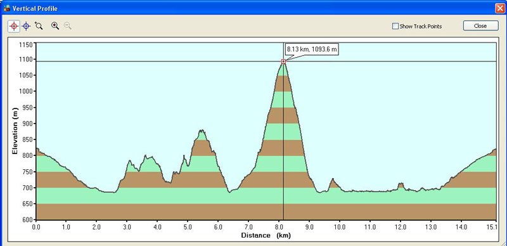The image size is (507, 246).
Task: Select the red crosshair pointer tool
Action: click(14, 26)
